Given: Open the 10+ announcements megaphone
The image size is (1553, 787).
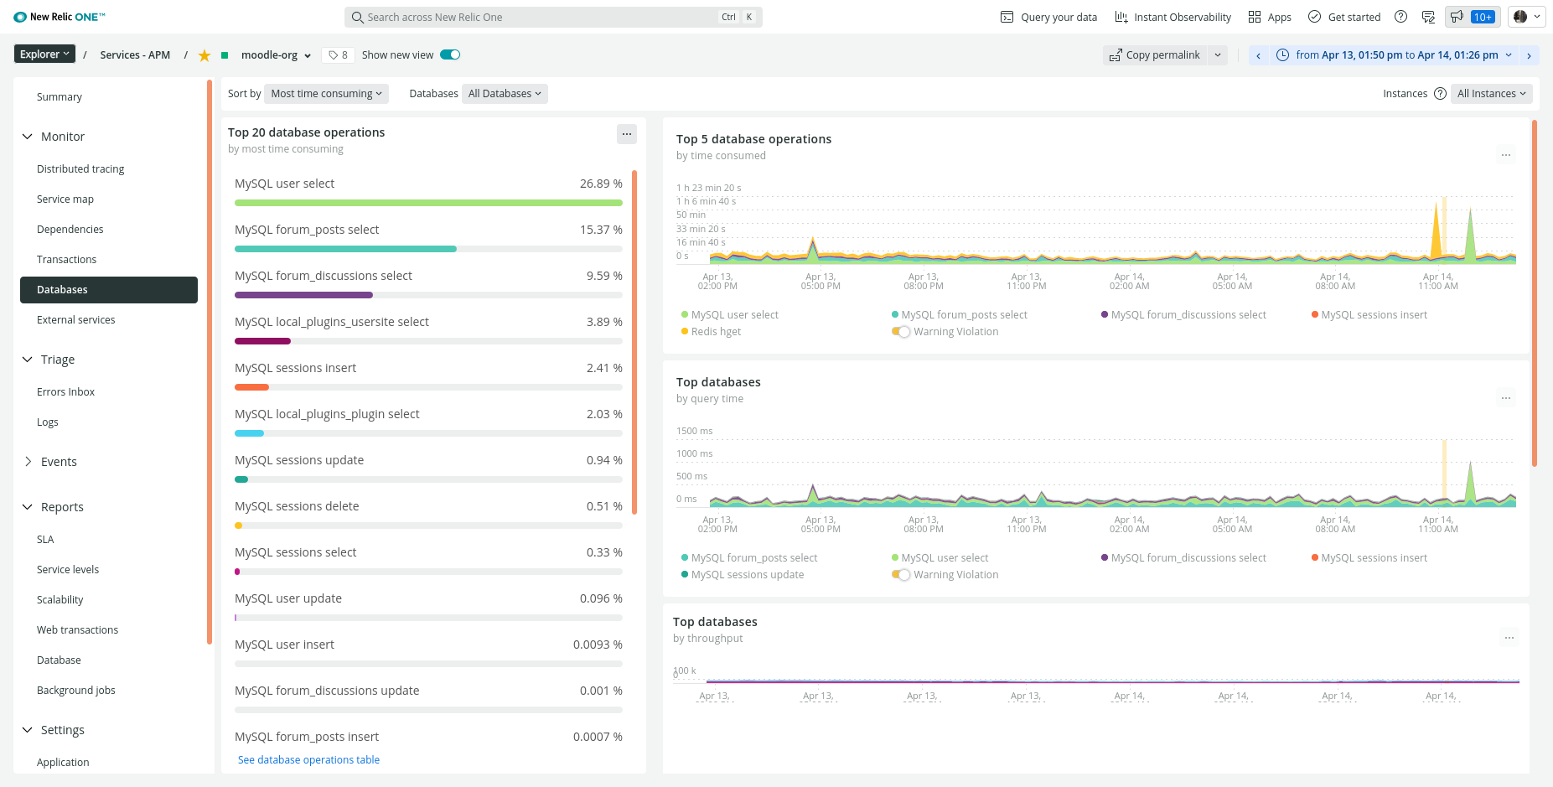Looking at the screenshot, I should (x=1473, y=17).
